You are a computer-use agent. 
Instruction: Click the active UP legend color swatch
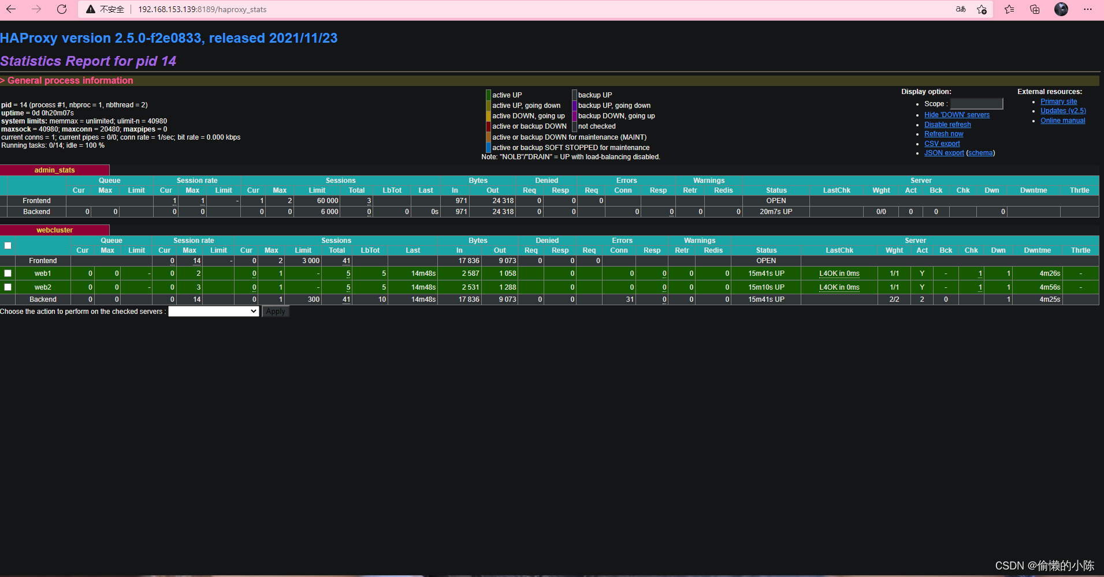[x=488, y=95]
